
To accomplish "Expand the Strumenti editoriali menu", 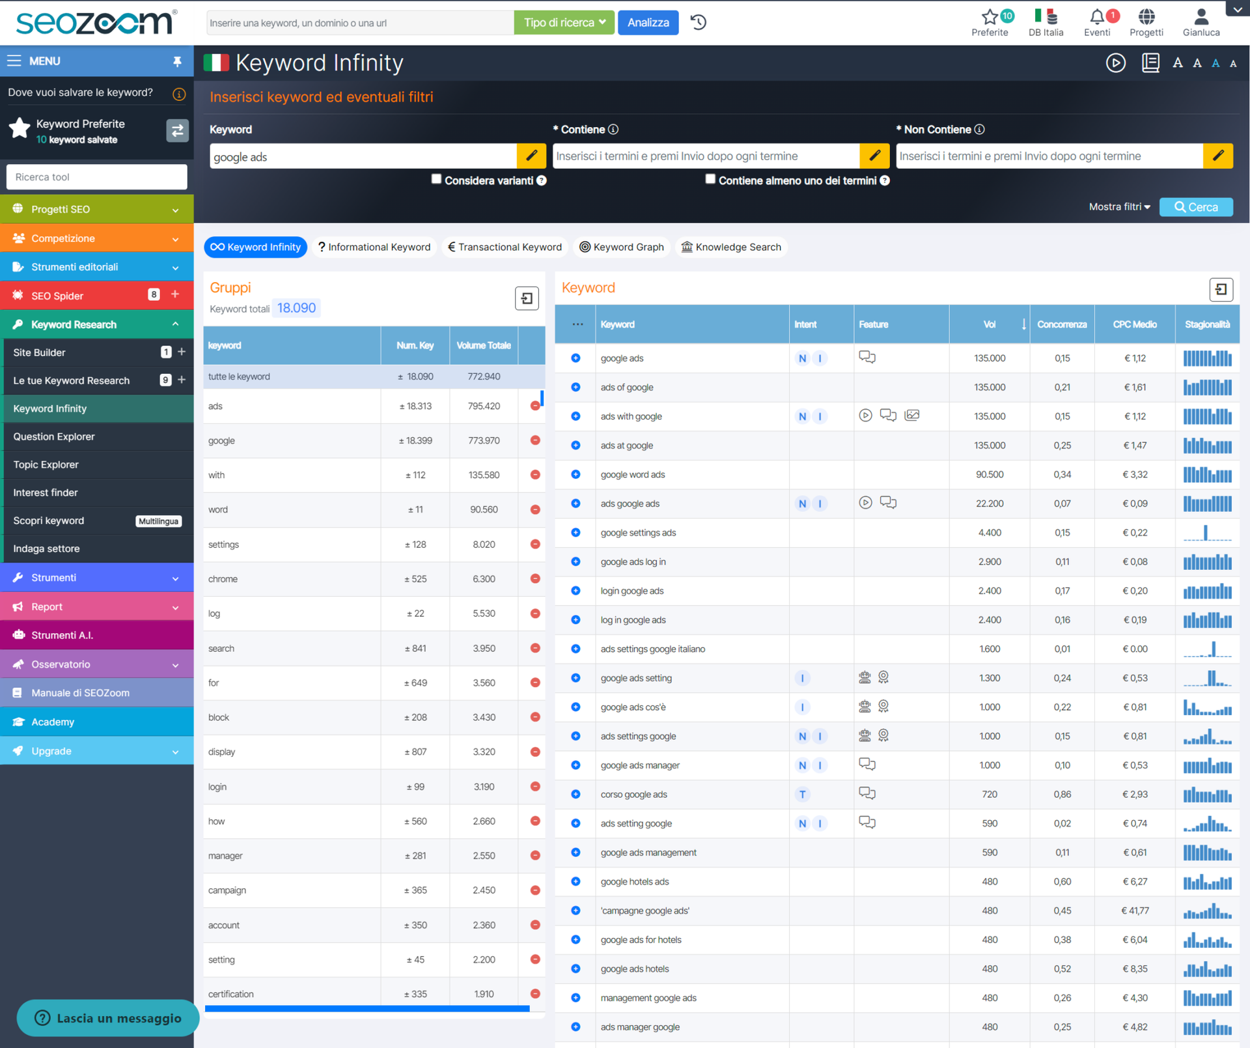I will [175, 267].
